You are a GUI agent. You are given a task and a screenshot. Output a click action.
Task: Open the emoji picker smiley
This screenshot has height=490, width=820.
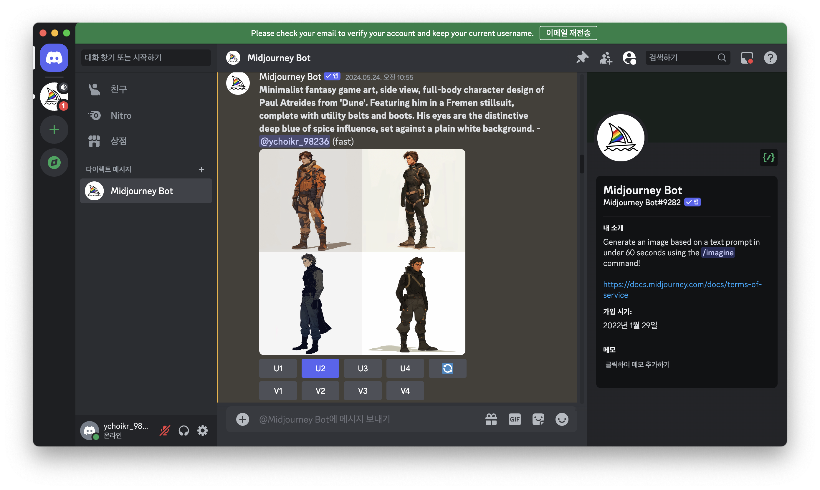click(561, 419)
